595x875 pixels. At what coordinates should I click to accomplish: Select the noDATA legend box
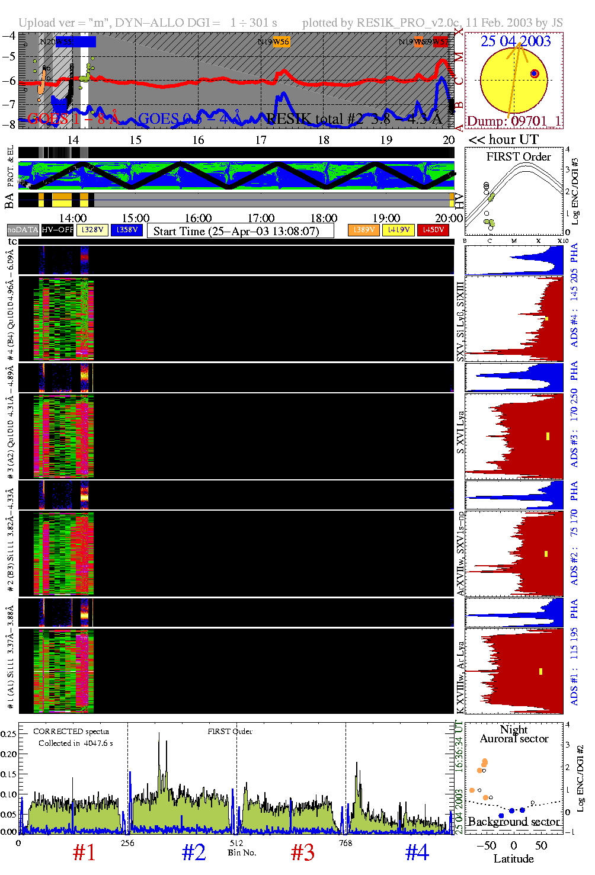click(x=23, y=230)
